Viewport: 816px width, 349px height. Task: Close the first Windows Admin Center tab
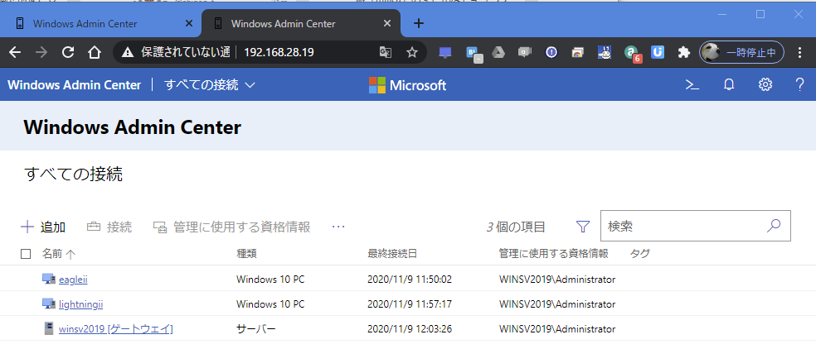189,23
